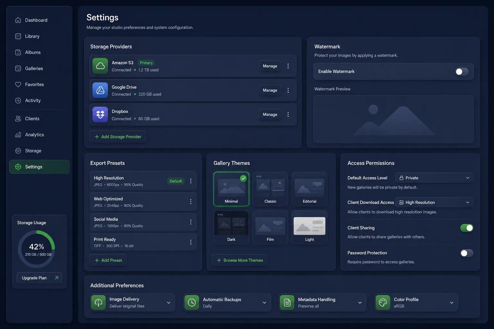Open Web Optimized preset options menu
The height and width of the screenshot is (329, 494).
click(x=191, y=201)
